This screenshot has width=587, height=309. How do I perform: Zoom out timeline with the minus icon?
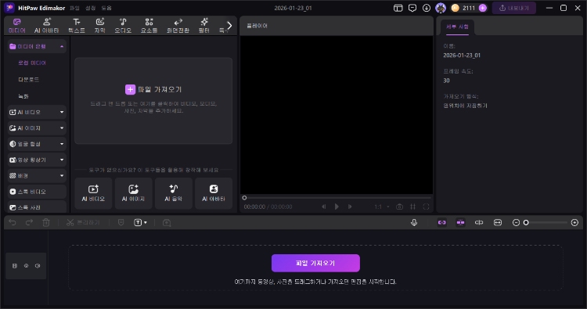516,223
